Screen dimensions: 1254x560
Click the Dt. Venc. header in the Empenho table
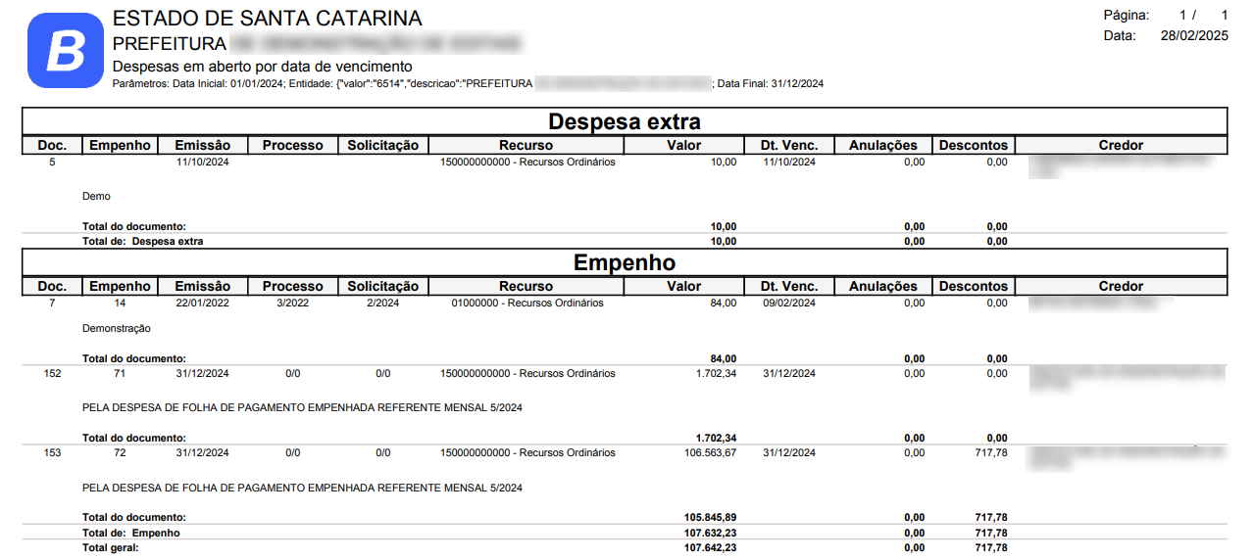tap(789, 286)
